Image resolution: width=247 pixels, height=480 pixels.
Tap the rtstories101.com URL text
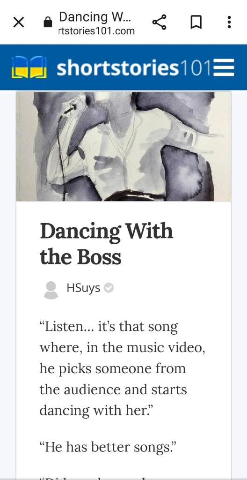coord(96,31)
